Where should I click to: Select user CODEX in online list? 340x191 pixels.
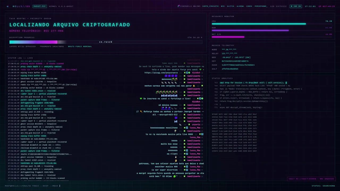pos(249,6)
